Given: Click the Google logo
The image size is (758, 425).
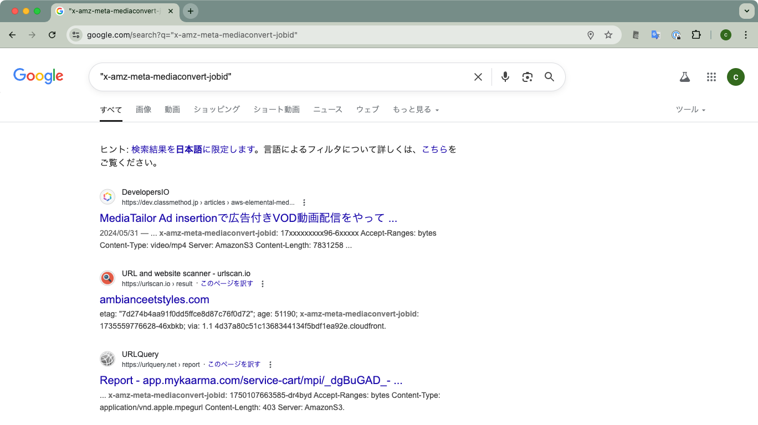Looking at the screenshot, I should tap(38, 76).
